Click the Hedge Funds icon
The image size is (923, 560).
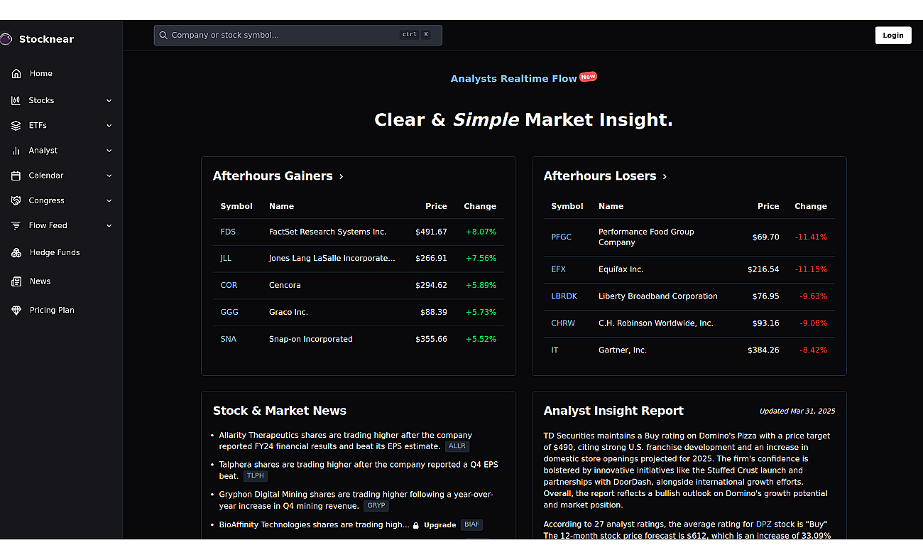point(16,252)
